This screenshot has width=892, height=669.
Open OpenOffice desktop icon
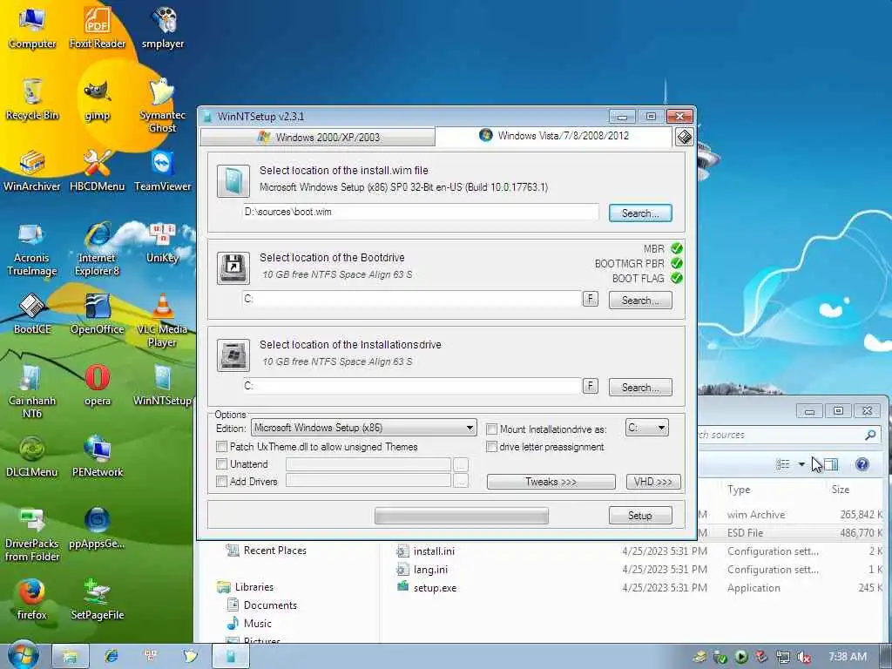tap(98, 314)
